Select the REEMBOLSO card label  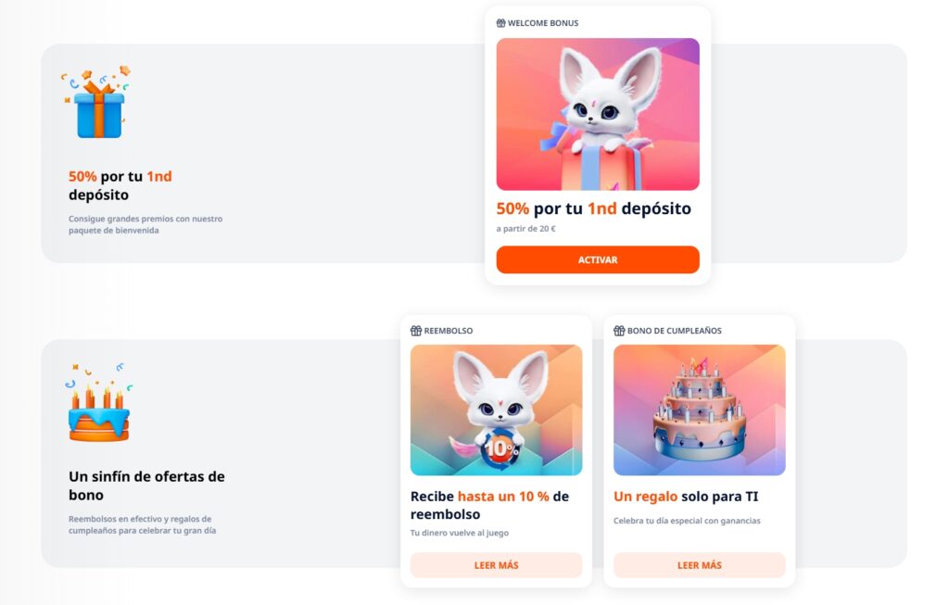tap(449, 331)
